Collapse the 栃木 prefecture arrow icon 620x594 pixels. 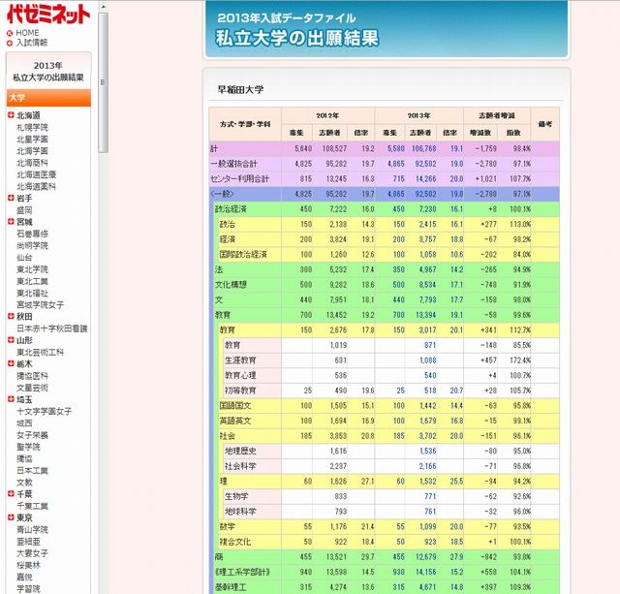(11, 363)
